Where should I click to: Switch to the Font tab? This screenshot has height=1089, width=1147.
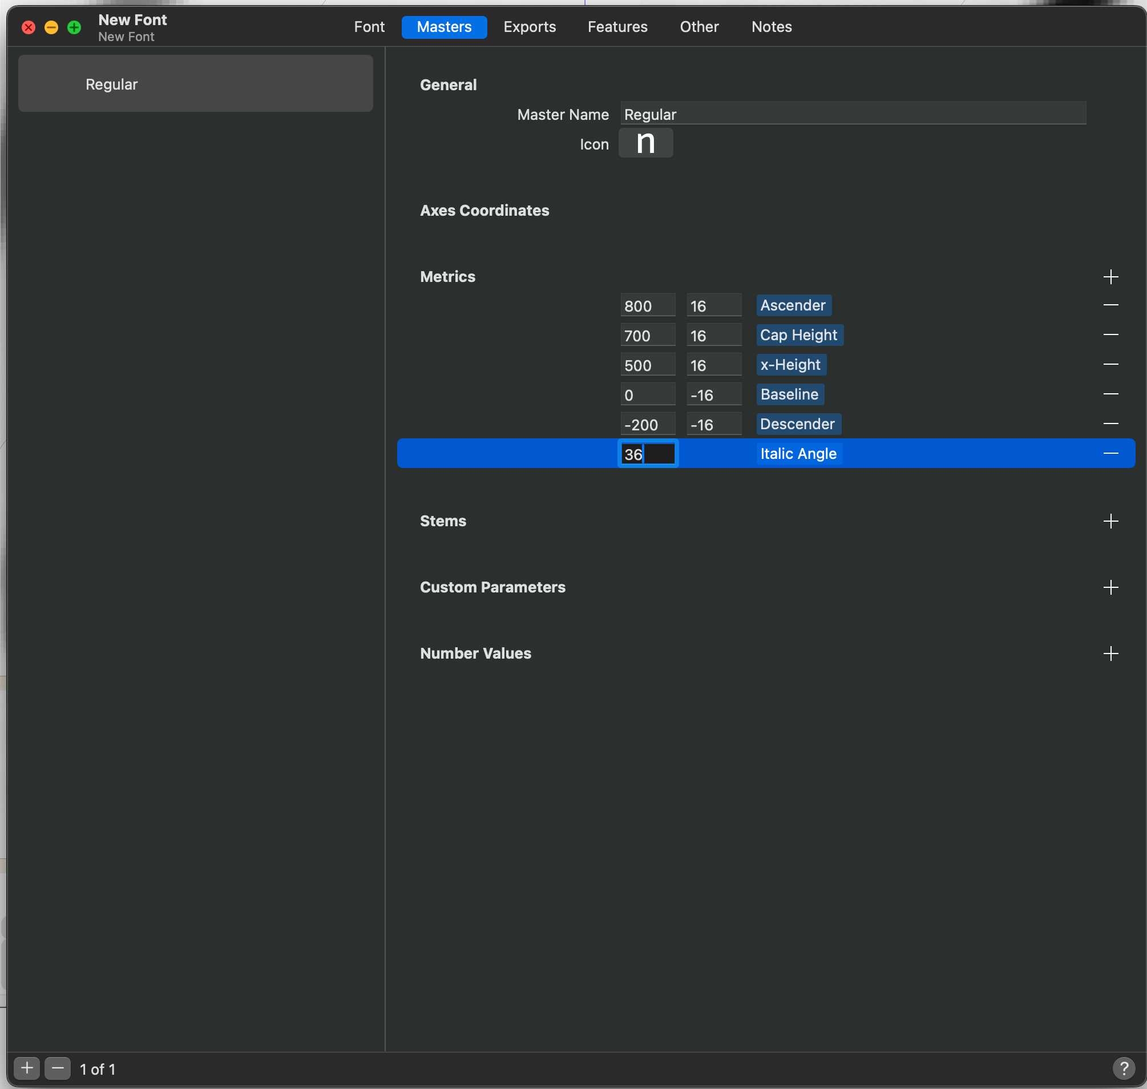tap(369, 27)
